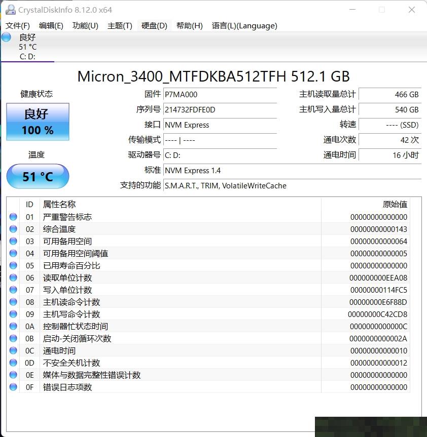The image size is (427, 437).
Task: Click power on hours value 16 小时
Action: coord(390,155)
